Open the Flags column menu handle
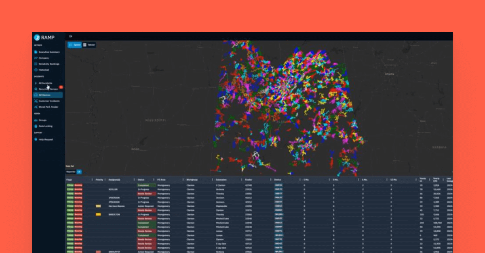This screenshot has width=485, height=253. (92, 180)
